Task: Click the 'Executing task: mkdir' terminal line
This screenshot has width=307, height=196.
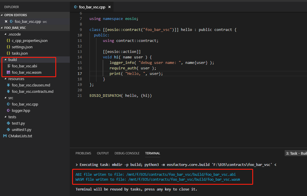Action: pos(176,164)
